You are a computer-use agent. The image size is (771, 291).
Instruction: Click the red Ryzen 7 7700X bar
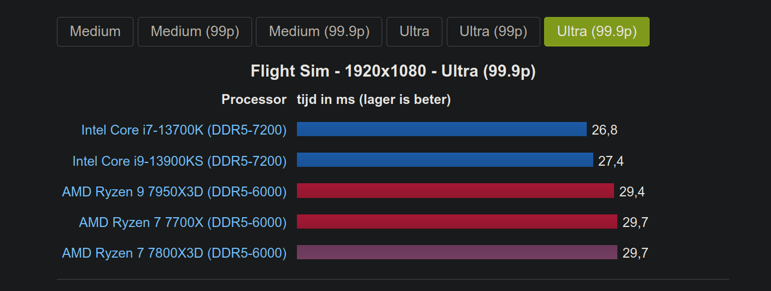click(x=457, y=222)
